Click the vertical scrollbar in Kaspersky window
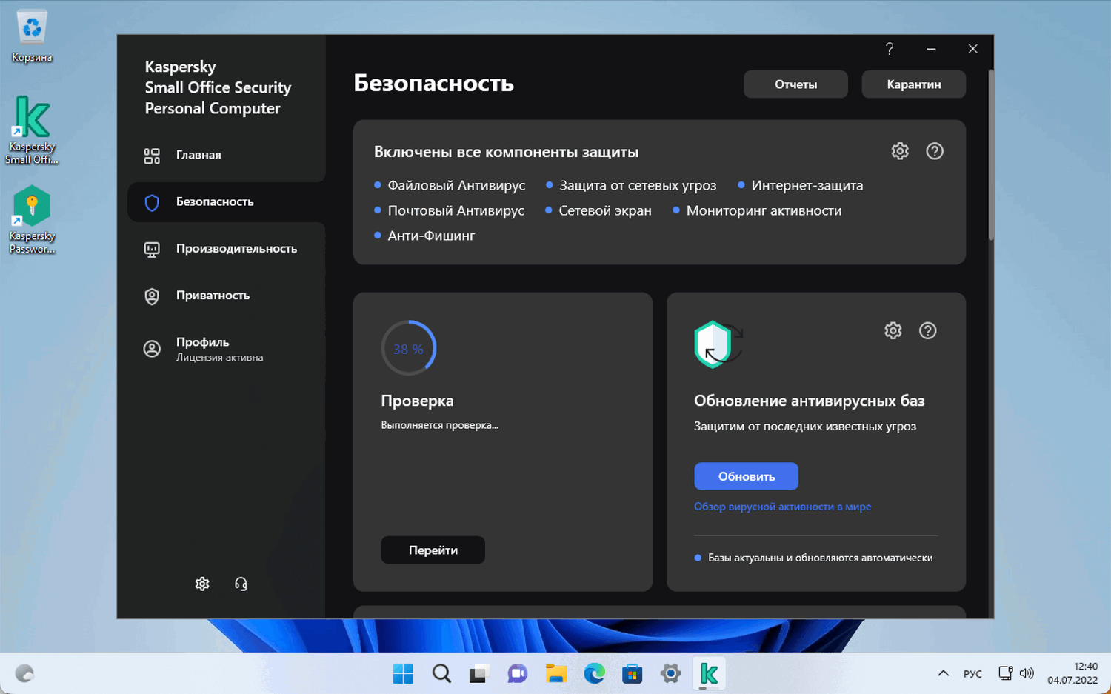1111x694 pixels. [x=991, y=156]
